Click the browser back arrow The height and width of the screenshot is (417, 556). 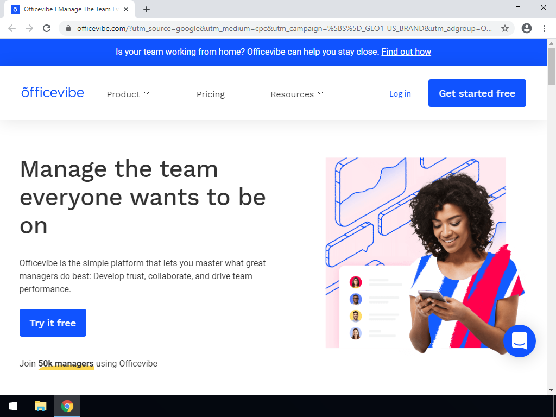pos(12,28)
